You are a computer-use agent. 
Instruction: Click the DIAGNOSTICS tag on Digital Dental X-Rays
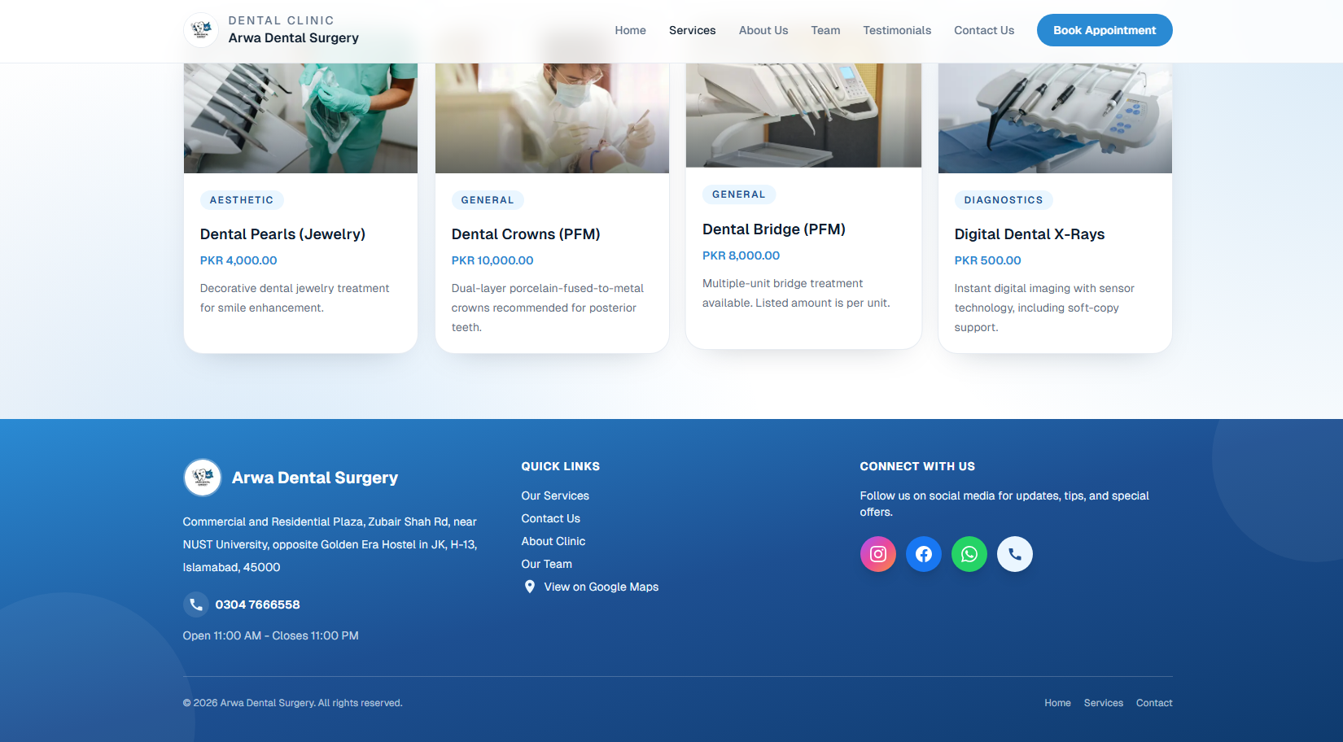pyautogui.click(x=1004, y=199)
